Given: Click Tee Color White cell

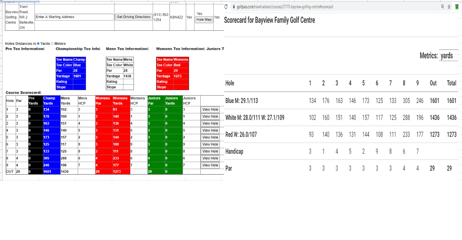Looking at the screenshot, I should point(128,65).
